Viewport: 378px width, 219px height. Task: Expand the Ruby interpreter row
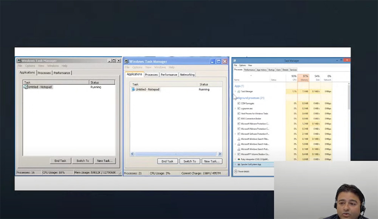pos(235,159)
